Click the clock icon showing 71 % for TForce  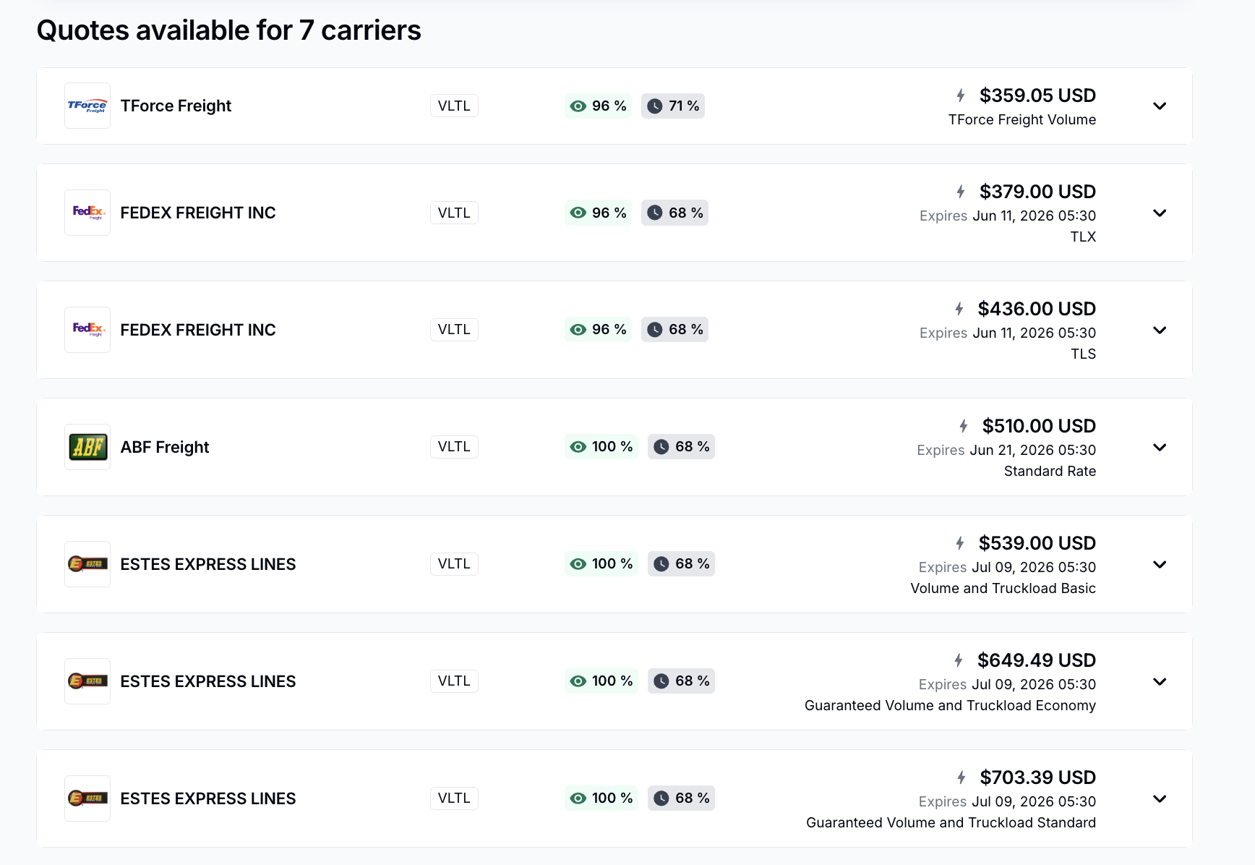655,106
